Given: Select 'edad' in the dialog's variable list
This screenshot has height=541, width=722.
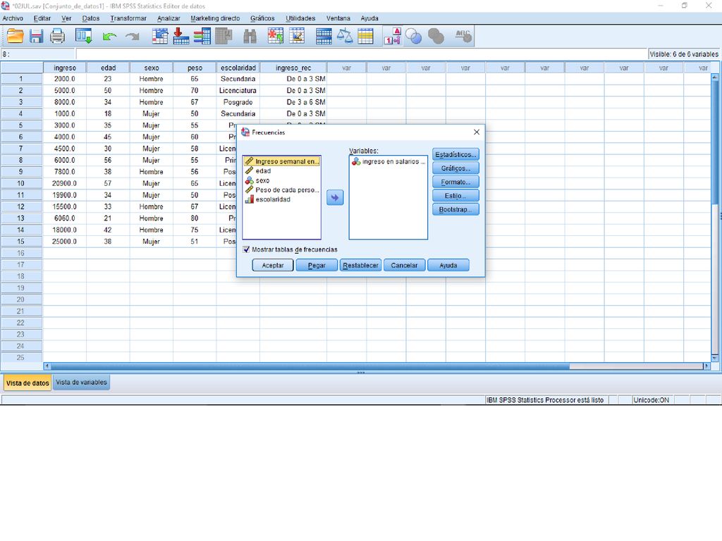Looking at the screenshot, I should (x=282, y=170).
